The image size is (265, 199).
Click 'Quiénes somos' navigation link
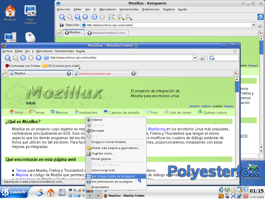[x=212, y=112]
